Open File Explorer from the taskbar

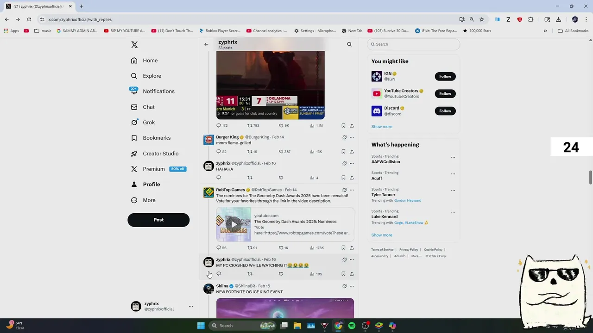point(297,326)
